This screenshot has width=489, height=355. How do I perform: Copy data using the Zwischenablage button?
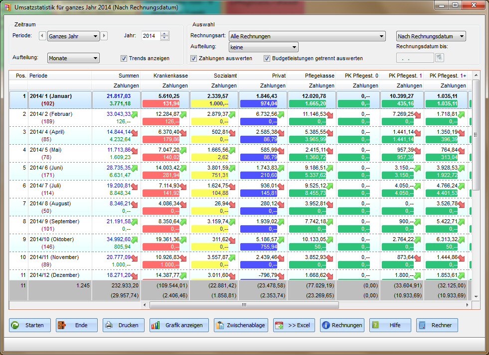pyautogui.click(x=241, y=325)
